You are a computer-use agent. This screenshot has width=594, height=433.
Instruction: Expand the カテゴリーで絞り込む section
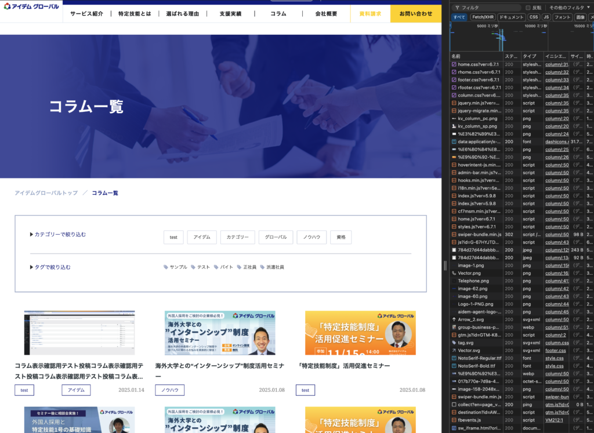click(x=57, y=234)
